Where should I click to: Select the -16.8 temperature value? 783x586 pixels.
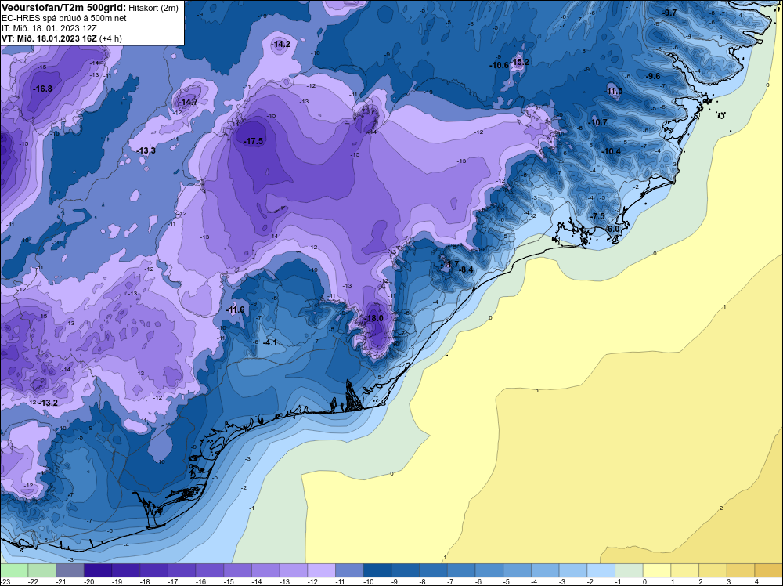42,89
